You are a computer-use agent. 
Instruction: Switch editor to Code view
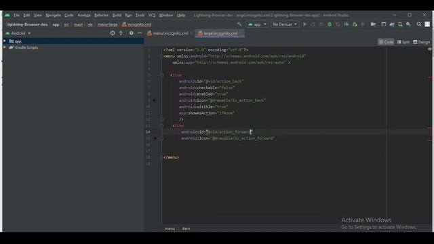click(386, 42)
